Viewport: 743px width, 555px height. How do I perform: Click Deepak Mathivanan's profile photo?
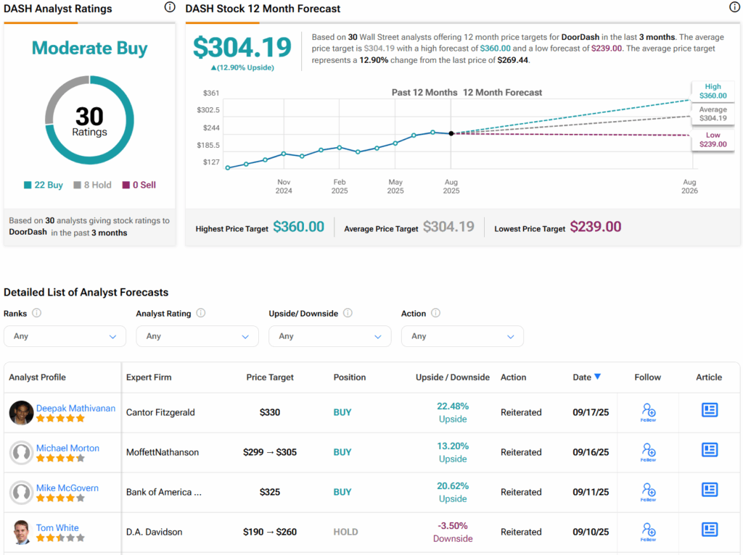point(21,412)
